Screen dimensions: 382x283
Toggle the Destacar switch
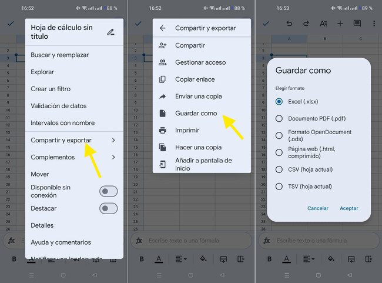coord(108,208)
